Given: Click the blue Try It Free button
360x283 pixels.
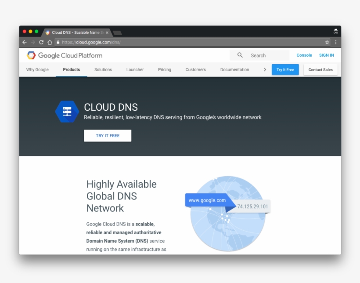Looking at the screenshot, I should [x=285, y=70].
